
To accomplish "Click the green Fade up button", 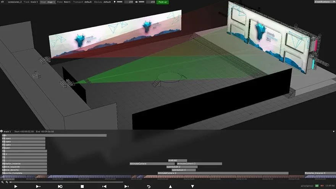I will tap(162, 2).
